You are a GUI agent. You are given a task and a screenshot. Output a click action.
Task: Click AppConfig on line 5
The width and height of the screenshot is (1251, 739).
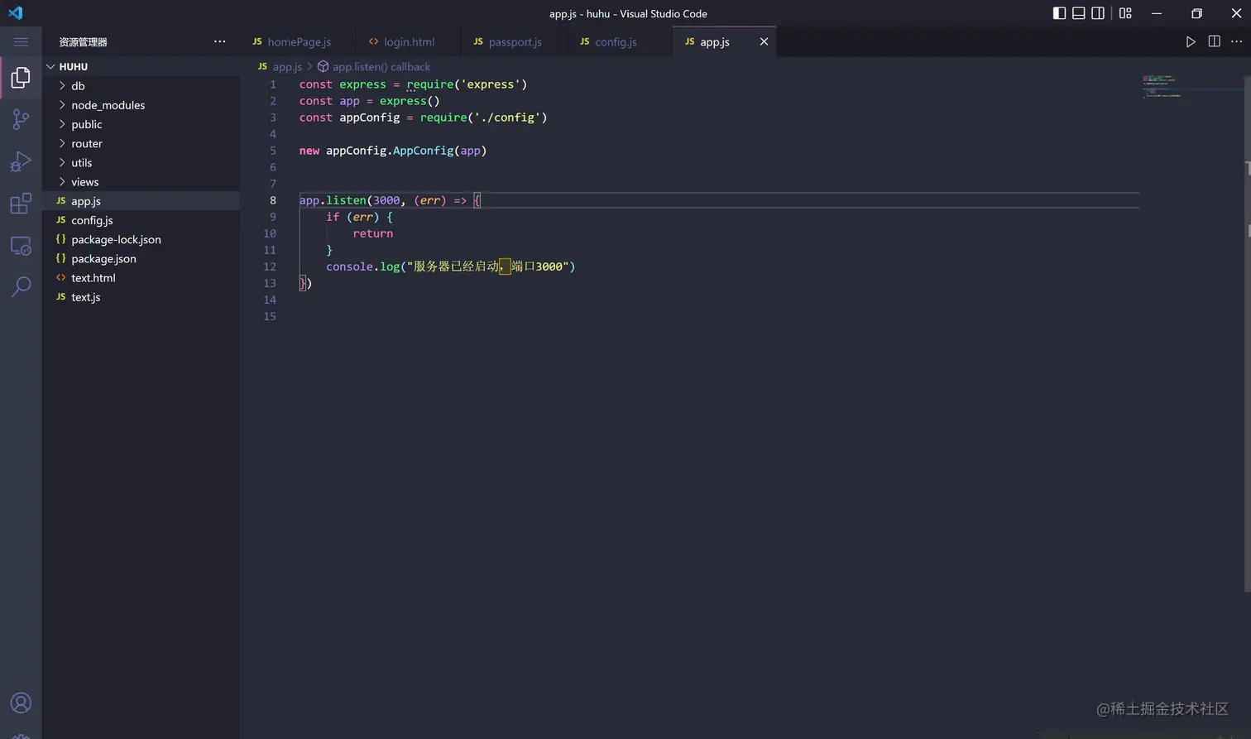coord(423,151)
